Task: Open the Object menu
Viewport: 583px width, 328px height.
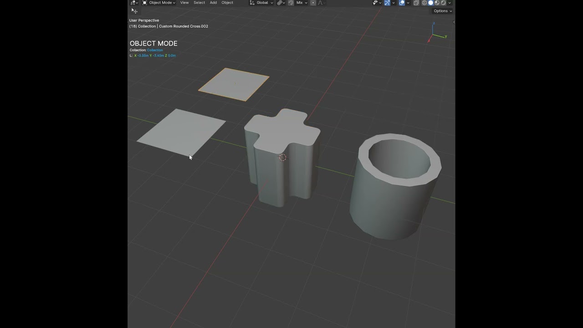Action: pos(227,3)
